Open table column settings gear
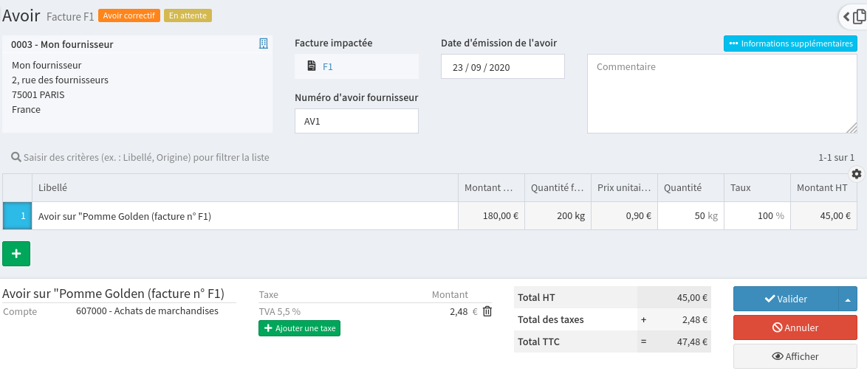 (856, 174)
